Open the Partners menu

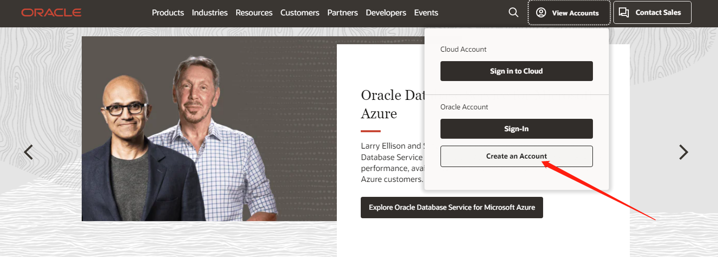coord(342,13)
